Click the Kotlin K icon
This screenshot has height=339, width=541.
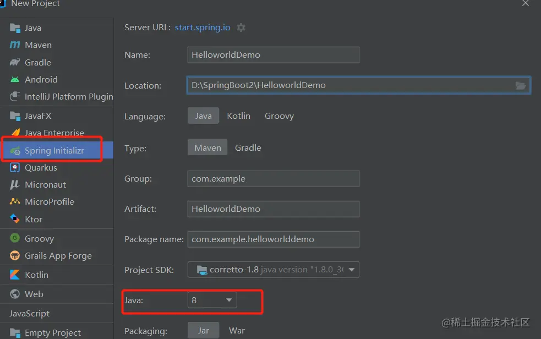[x=15, y=275]
